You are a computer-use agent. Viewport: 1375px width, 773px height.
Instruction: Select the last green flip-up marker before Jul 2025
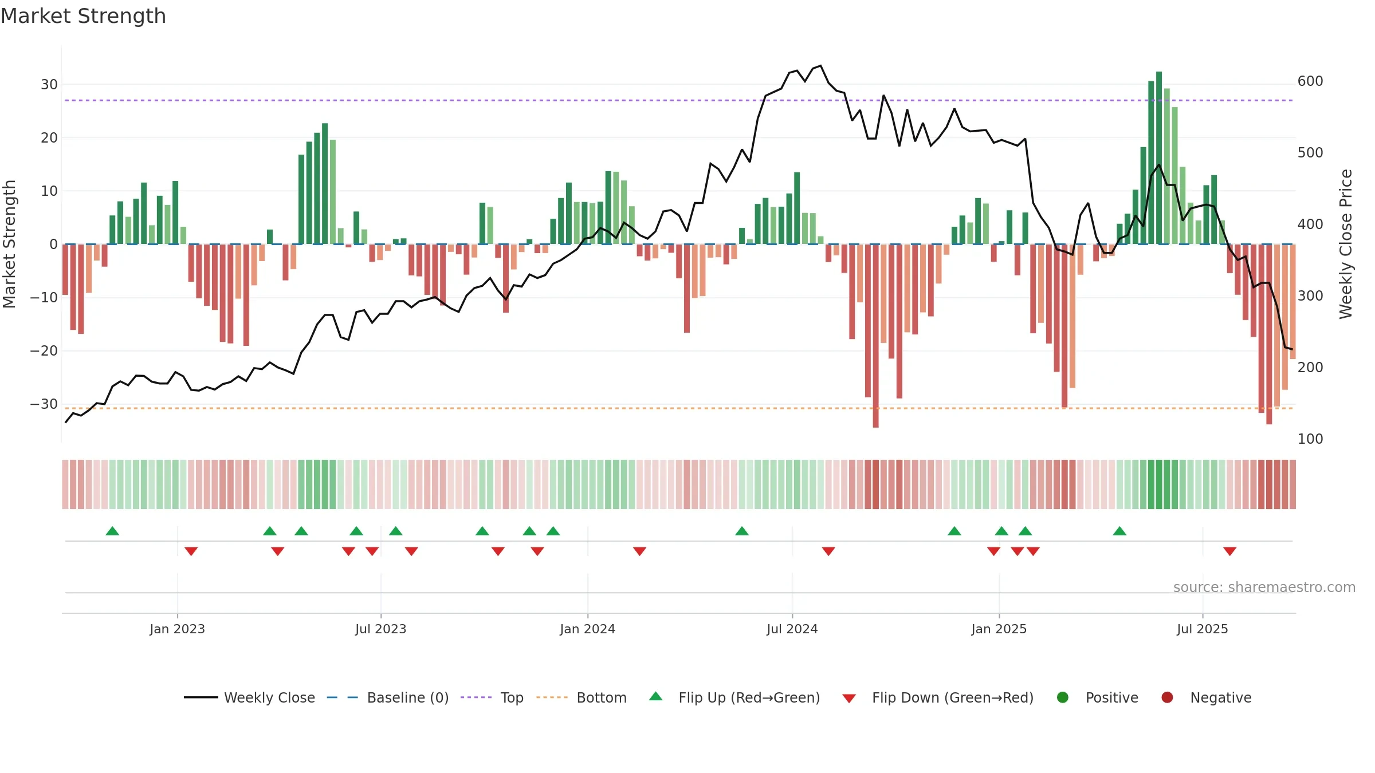(x=1120, y=531)
